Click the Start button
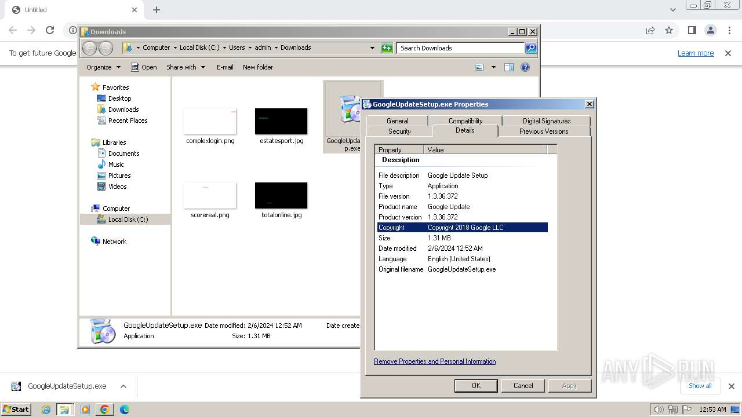This screenshot has width=742, height=417. (x=16, y=409)
